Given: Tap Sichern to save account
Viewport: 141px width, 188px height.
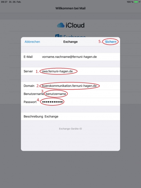Looking at the screenshot, I should pos(111,42).
